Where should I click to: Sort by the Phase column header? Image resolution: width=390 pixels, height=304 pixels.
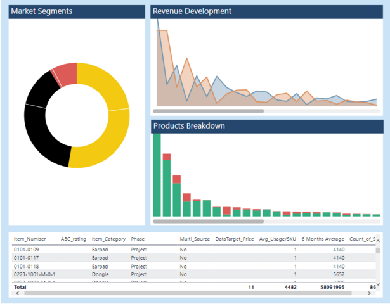[x=138, y=239]
